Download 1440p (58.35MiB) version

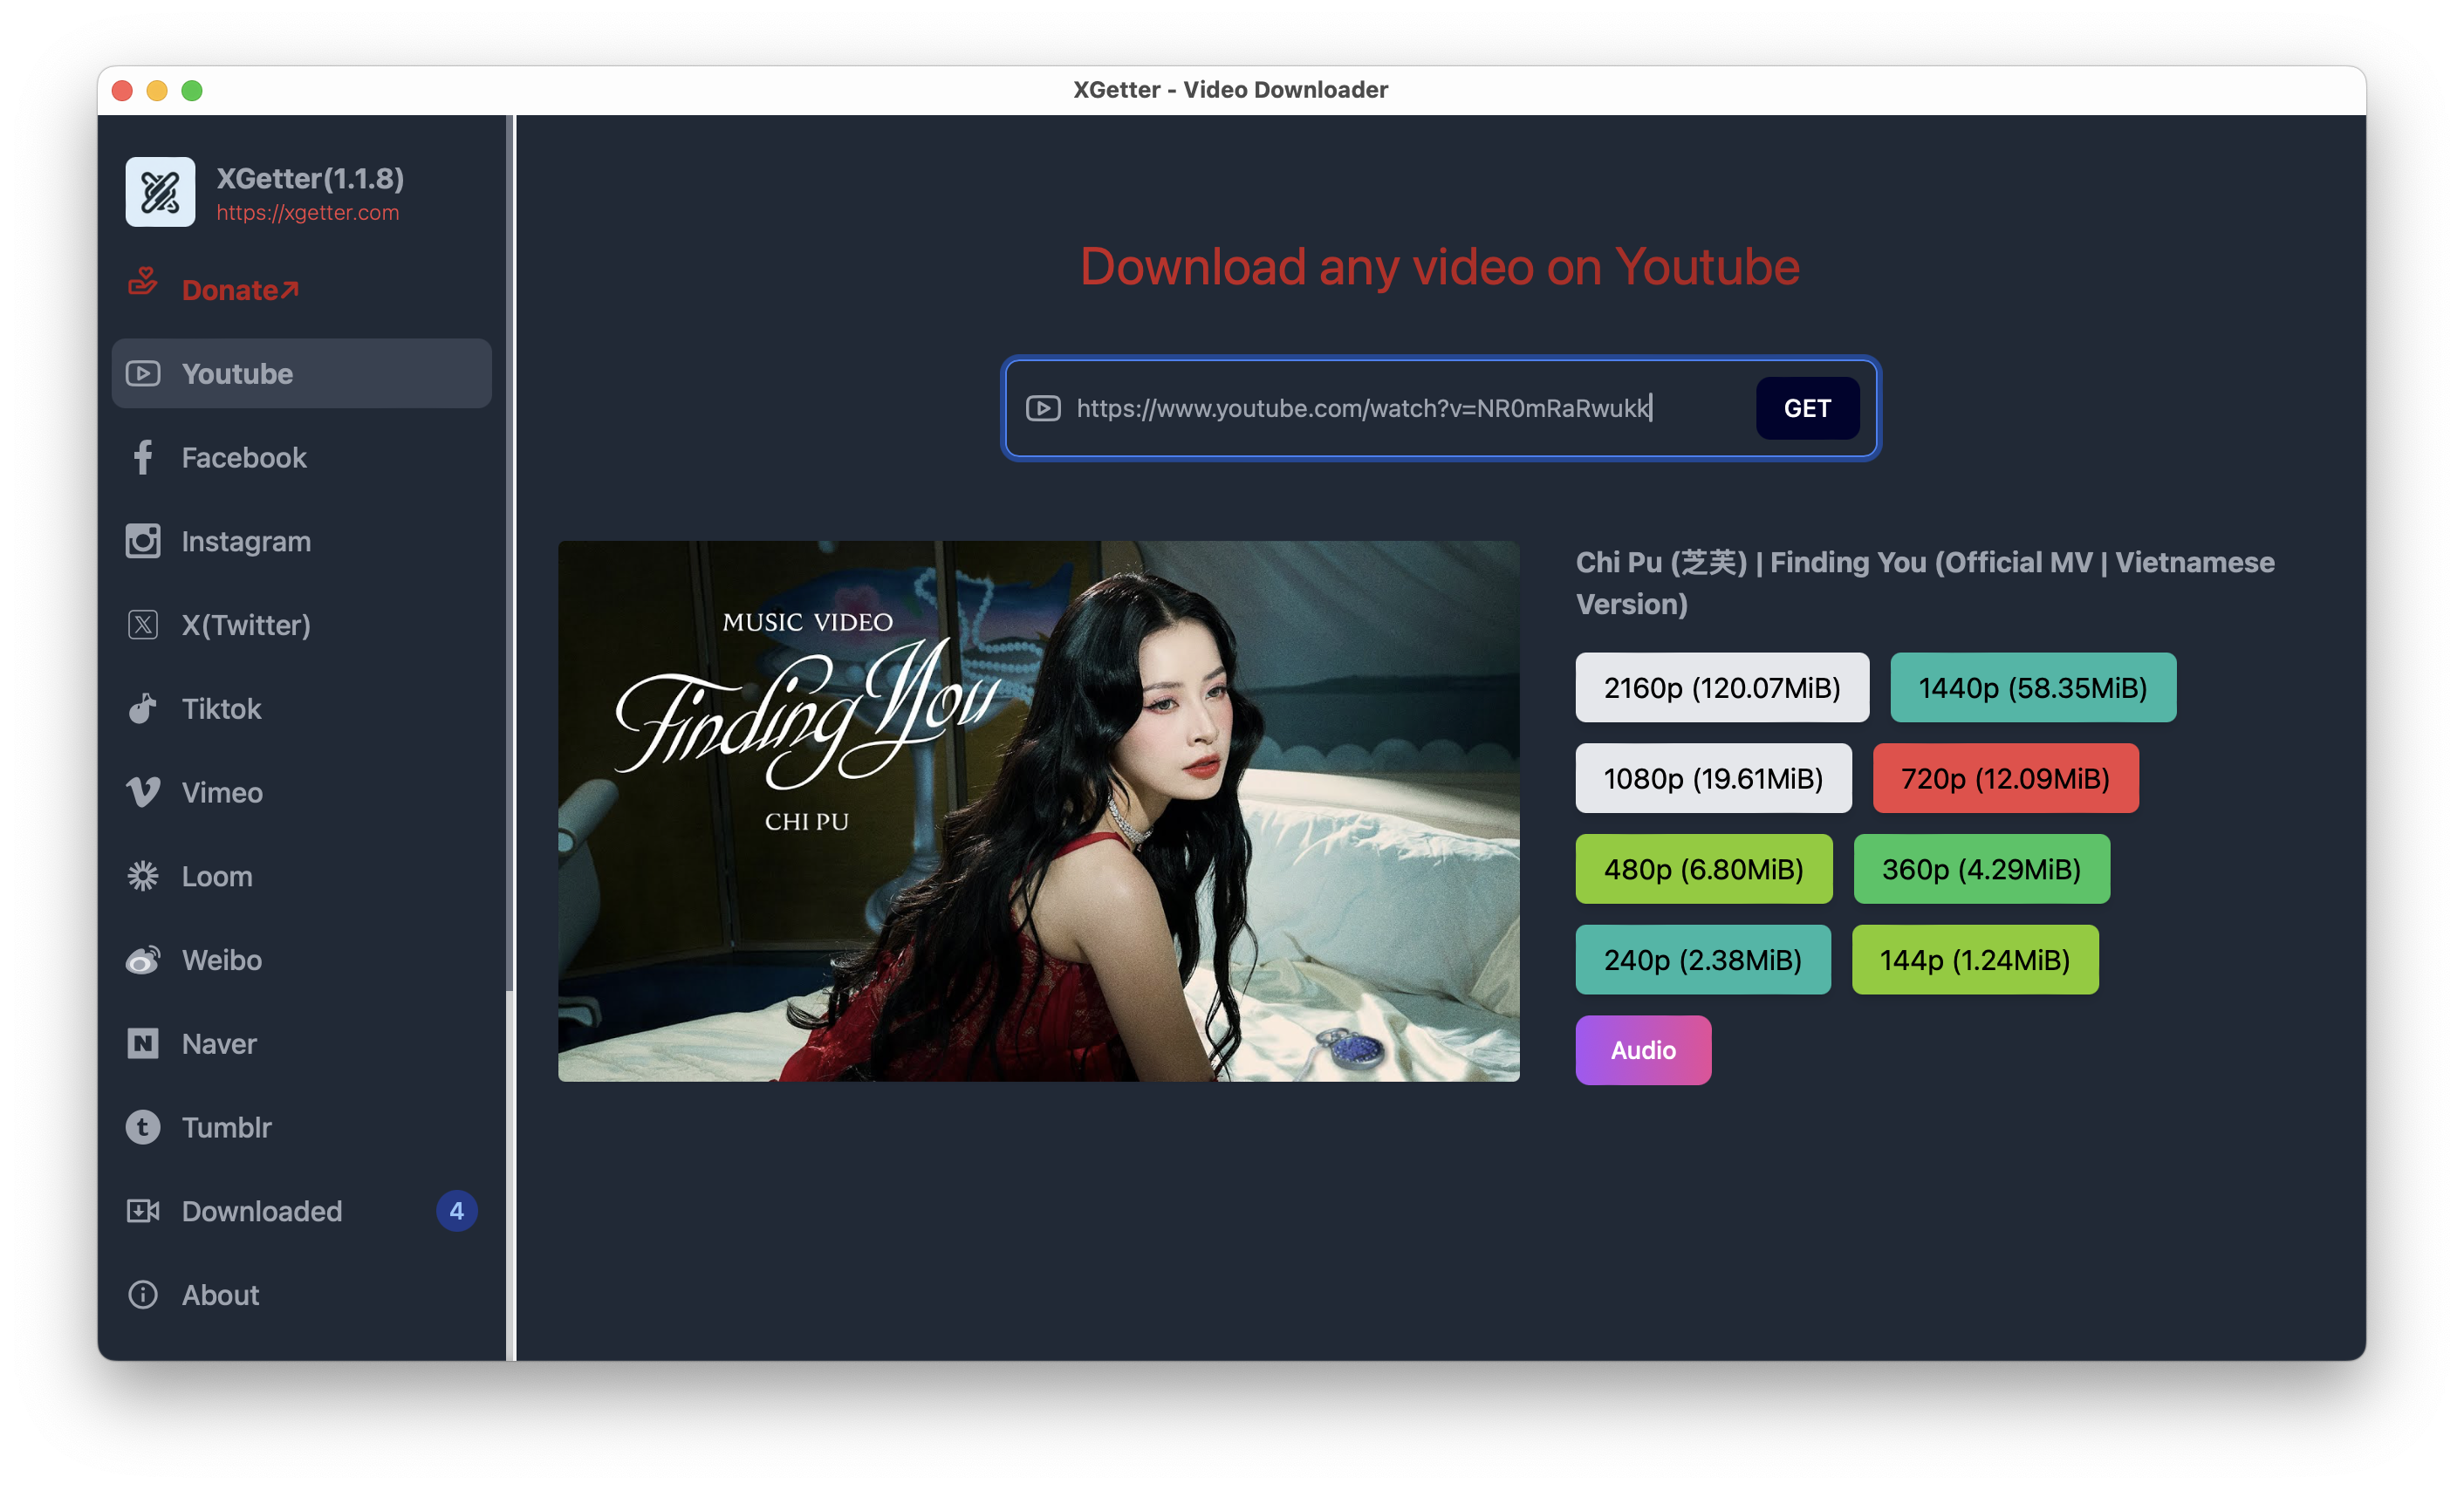[2033, 688]
